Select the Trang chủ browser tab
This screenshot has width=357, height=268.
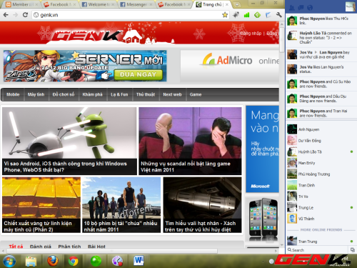point(212,4)
